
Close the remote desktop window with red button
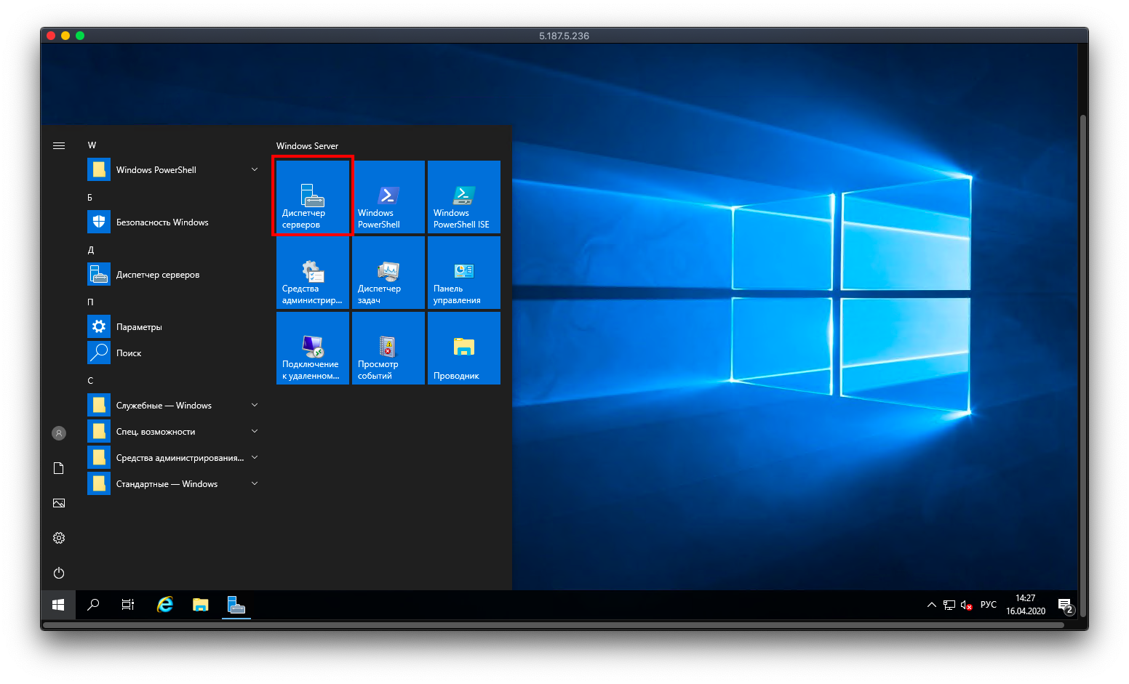click(x=51, y=36)
